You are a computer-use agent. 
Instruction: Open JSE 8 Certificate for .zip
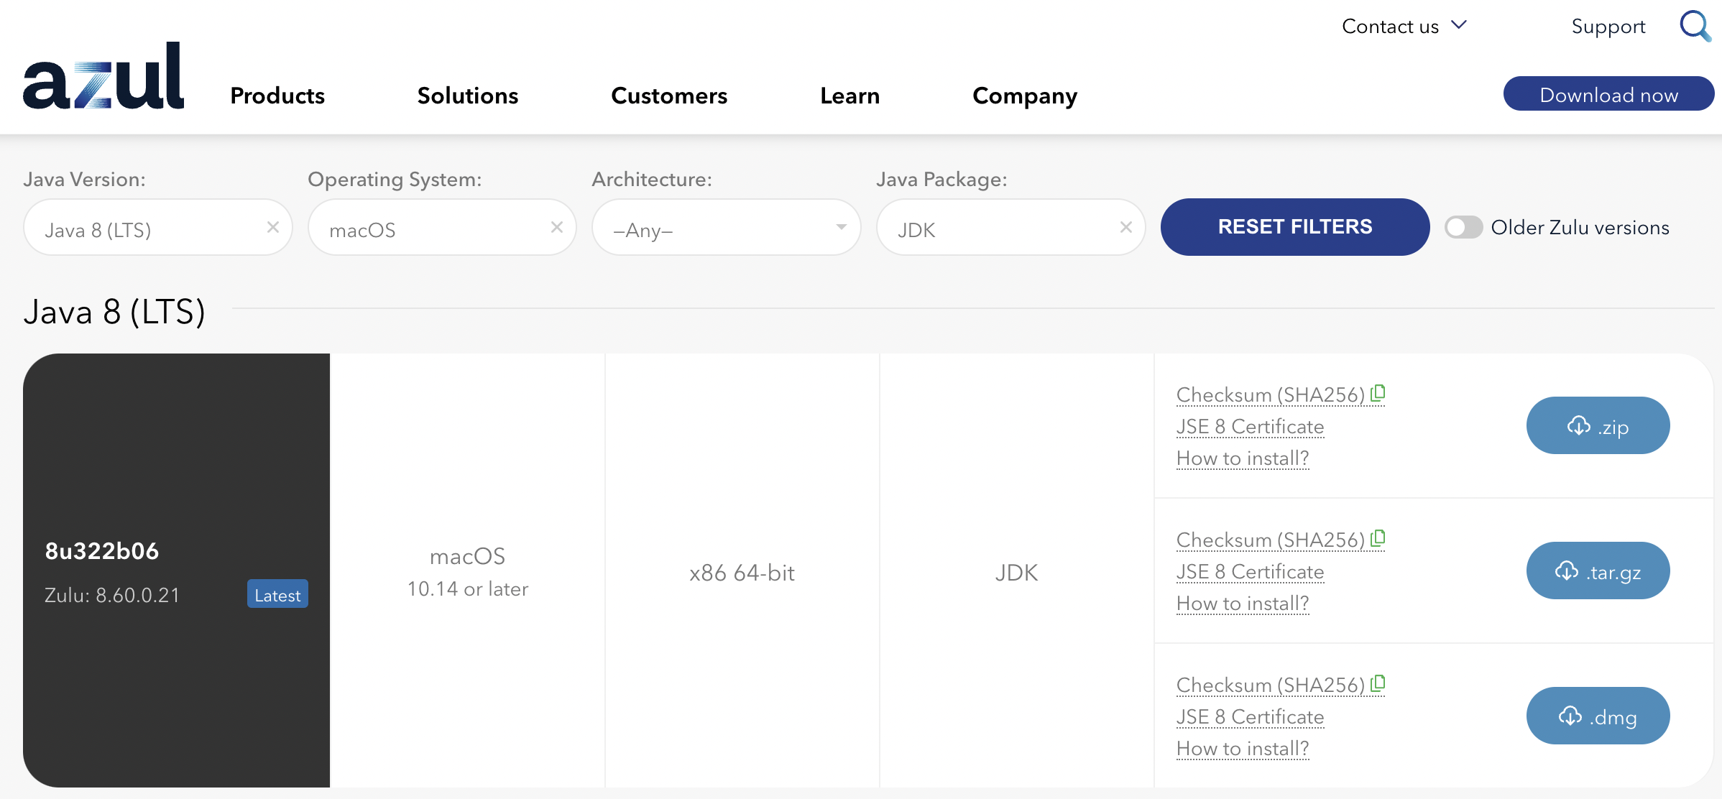pos(1250,427)
